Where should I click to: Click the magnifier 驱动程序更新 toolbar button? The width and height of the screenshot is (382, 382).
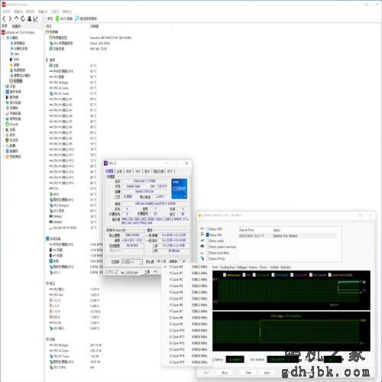(x=86, y=18)
